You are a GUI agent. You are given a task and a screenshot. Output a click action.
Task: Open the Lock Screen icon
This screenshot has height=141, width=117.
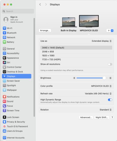coord(4,117)
